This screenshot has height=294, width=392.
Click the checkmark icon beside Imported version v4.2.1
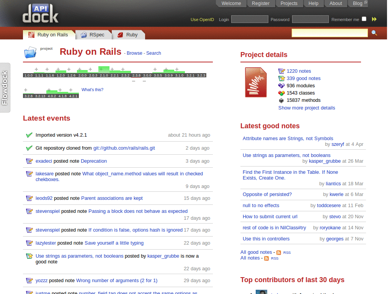click(x=29, y=135)
